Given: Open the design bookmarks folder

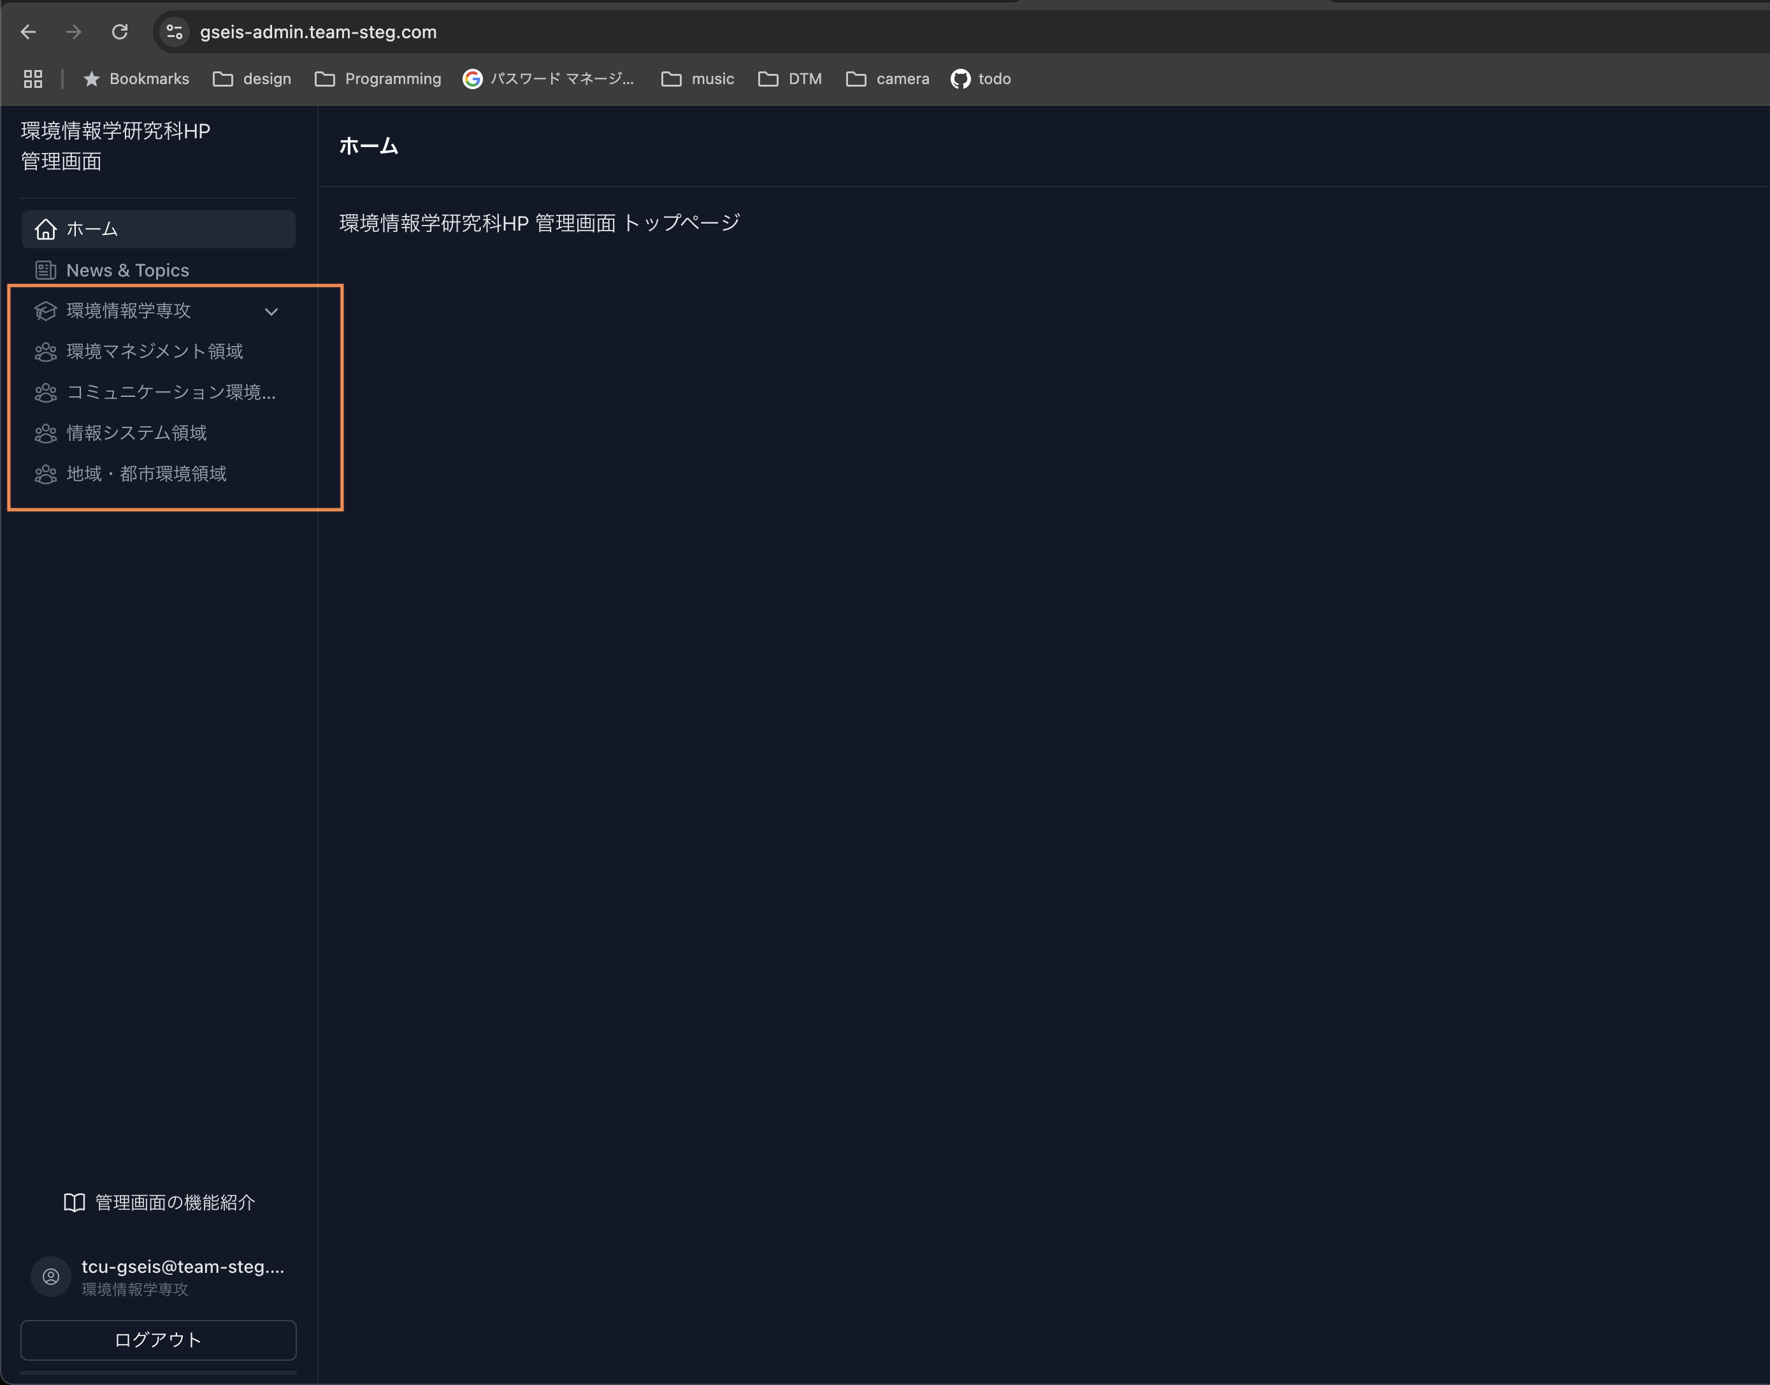Looking at the screenshot, I should tap(252, 78).
